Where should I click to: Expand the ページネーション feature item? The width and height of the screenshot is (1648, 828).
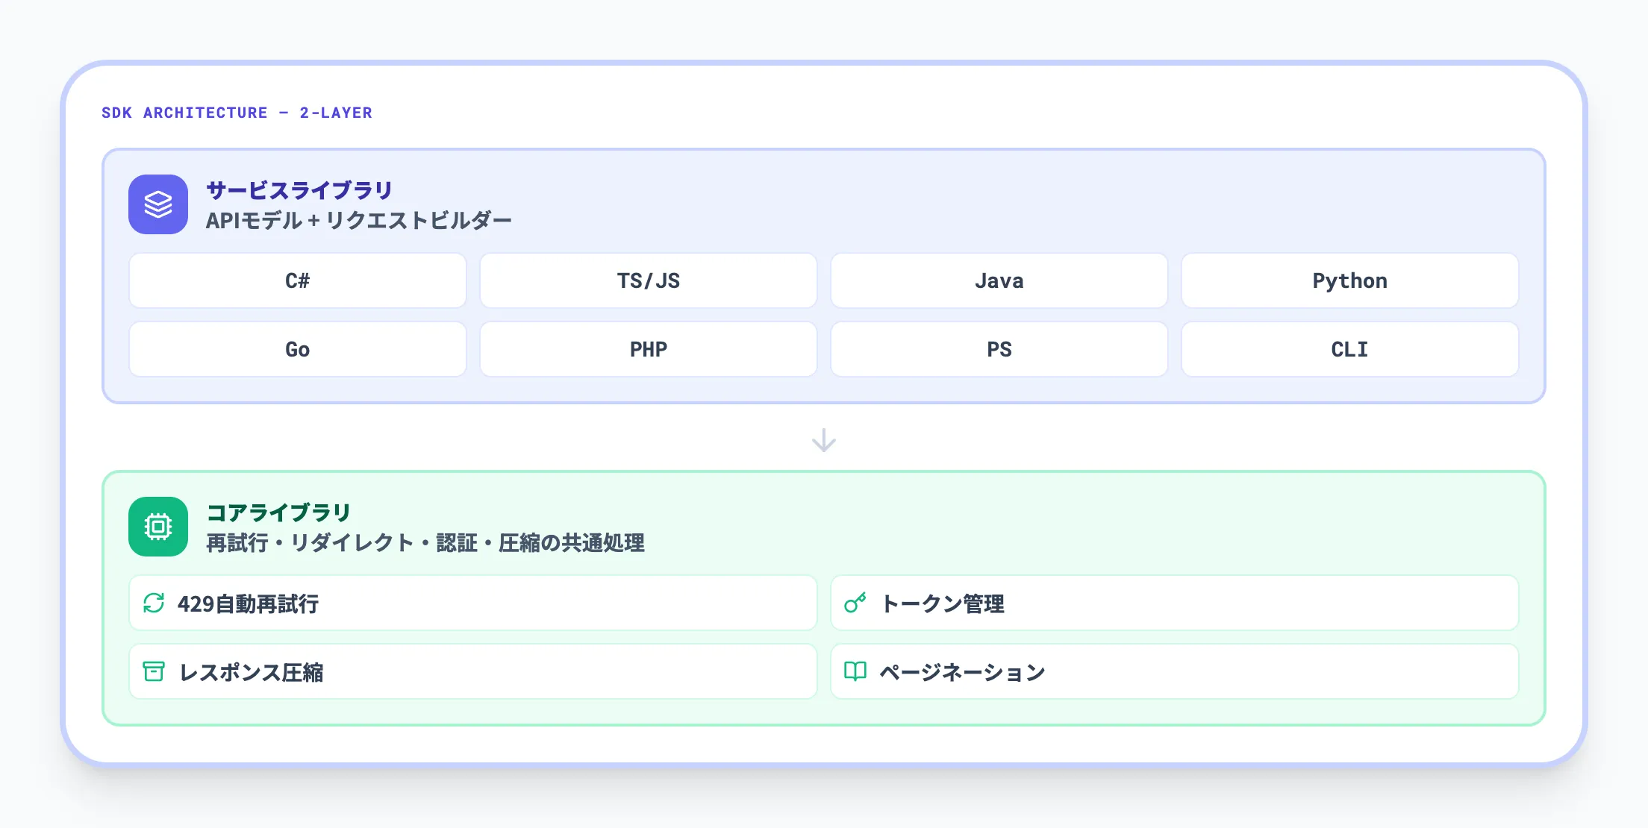(x=1176, y=671)
